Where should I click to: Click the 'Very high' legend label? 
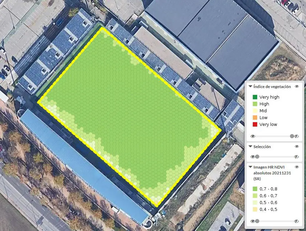click(x=269, y=97)
